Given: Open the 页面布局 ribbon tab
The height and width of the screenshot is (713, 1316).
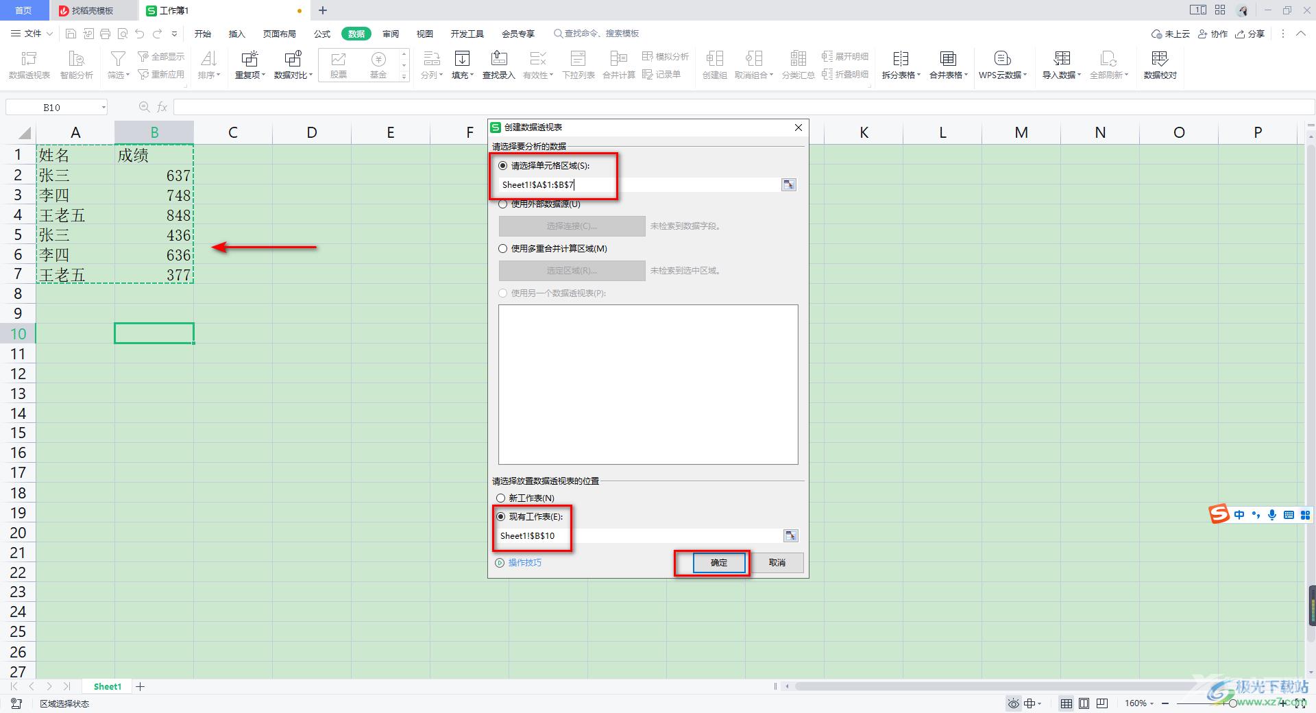Looking at the screenshot, I should click(280, 34).
